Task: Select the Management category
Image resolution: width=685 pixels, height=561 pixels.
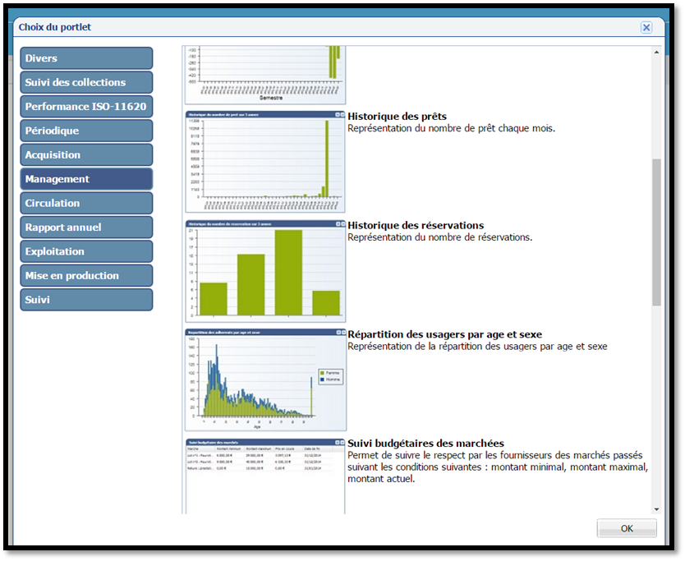Action: [86, 179]
